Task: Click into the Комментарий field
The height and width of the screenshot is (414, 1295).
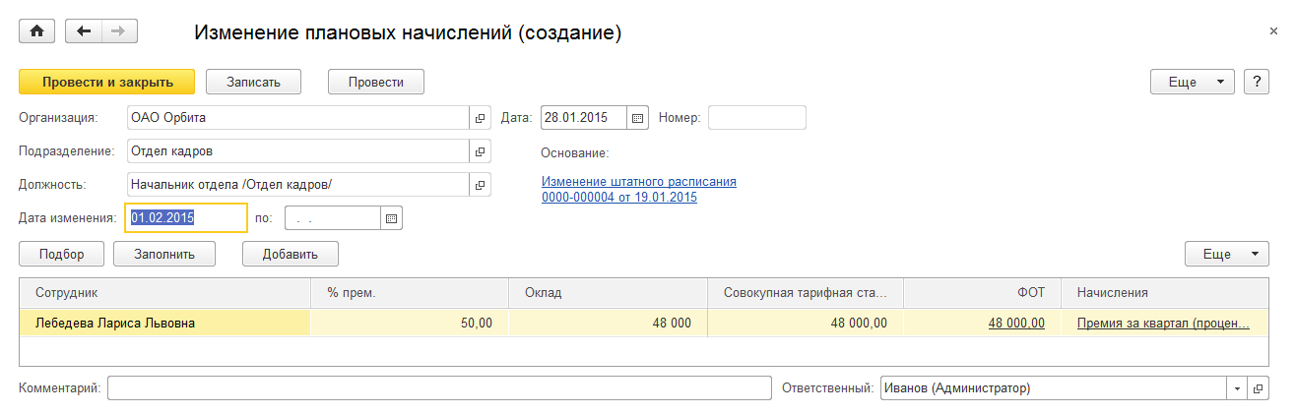Action: 439,388
